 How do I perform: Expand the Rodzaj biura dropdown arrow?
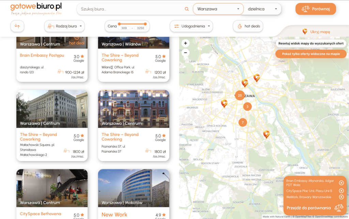coord(81,26)
